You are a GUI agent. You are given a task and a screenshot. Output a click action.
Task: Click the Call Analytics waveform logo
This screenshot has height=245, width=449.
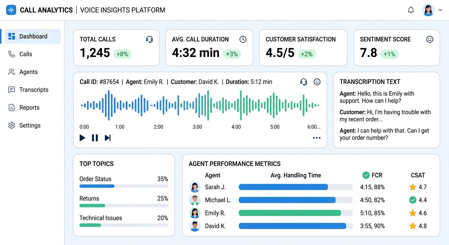11,10
